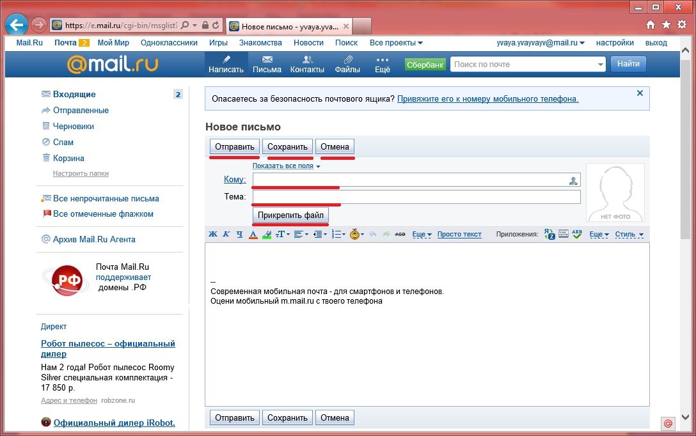Click the top Отмена button
The height and width of the screenshot is (436, 696).
pyautogui.click(x=335, y=147)
